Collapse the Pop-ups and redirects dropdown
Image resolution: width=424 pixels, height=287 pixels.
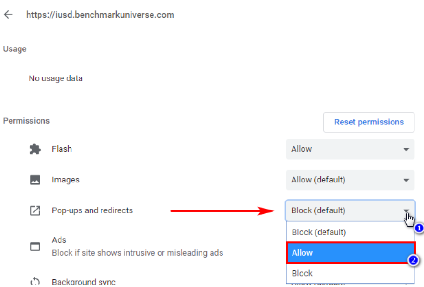[350, 210]
